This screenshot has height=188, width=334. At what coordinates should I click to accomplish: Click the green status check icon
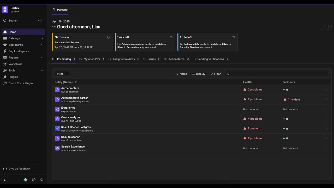(26, 180)
